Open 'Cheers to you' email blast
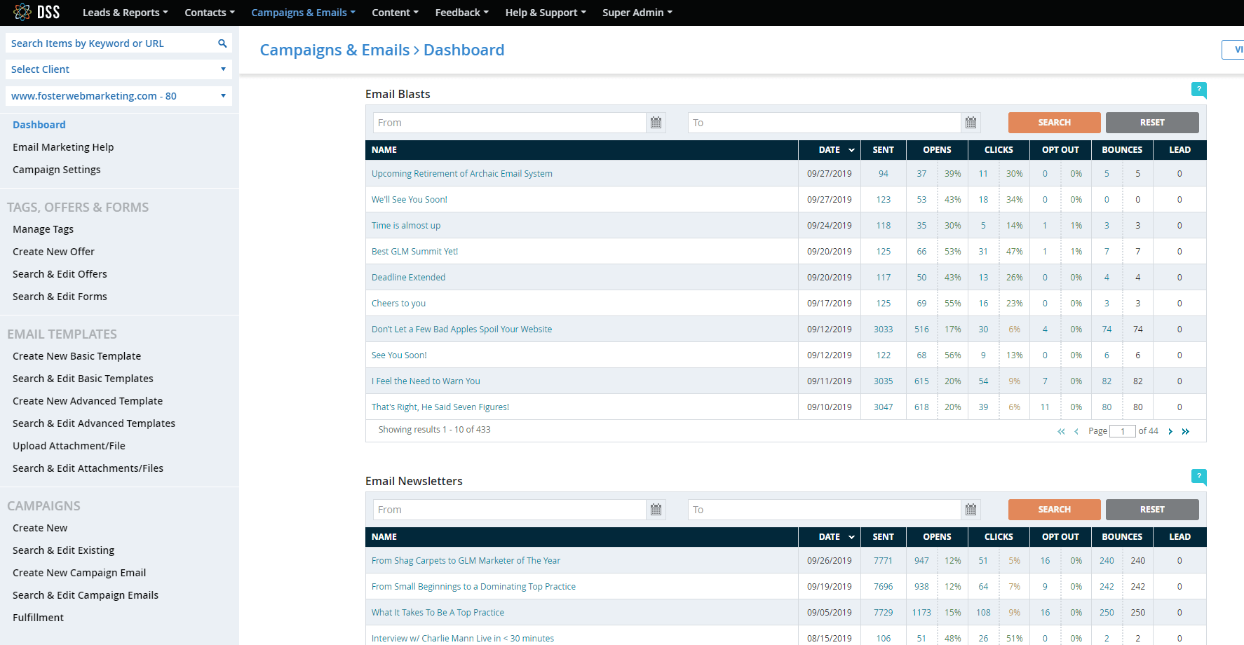 pos(398,304)
